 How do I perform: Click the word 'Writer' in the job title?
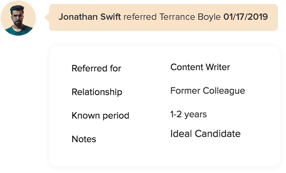click(218, 67)
